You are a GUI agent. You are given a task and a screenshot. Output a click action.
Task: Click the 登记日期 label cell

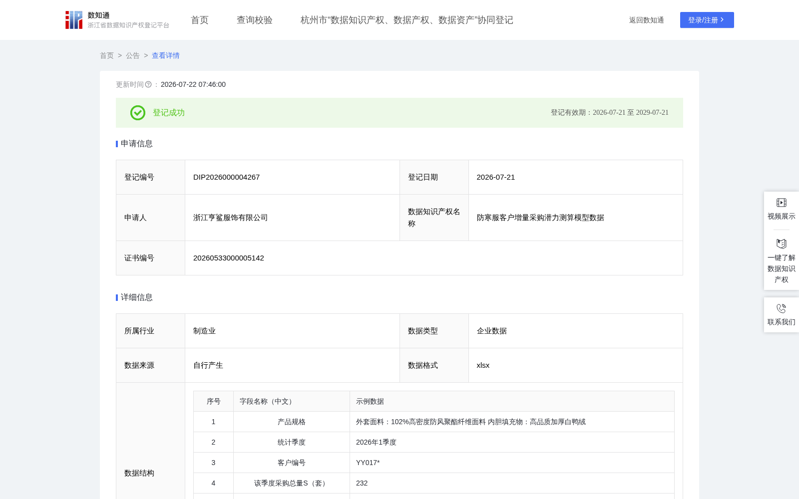[434, 177]
